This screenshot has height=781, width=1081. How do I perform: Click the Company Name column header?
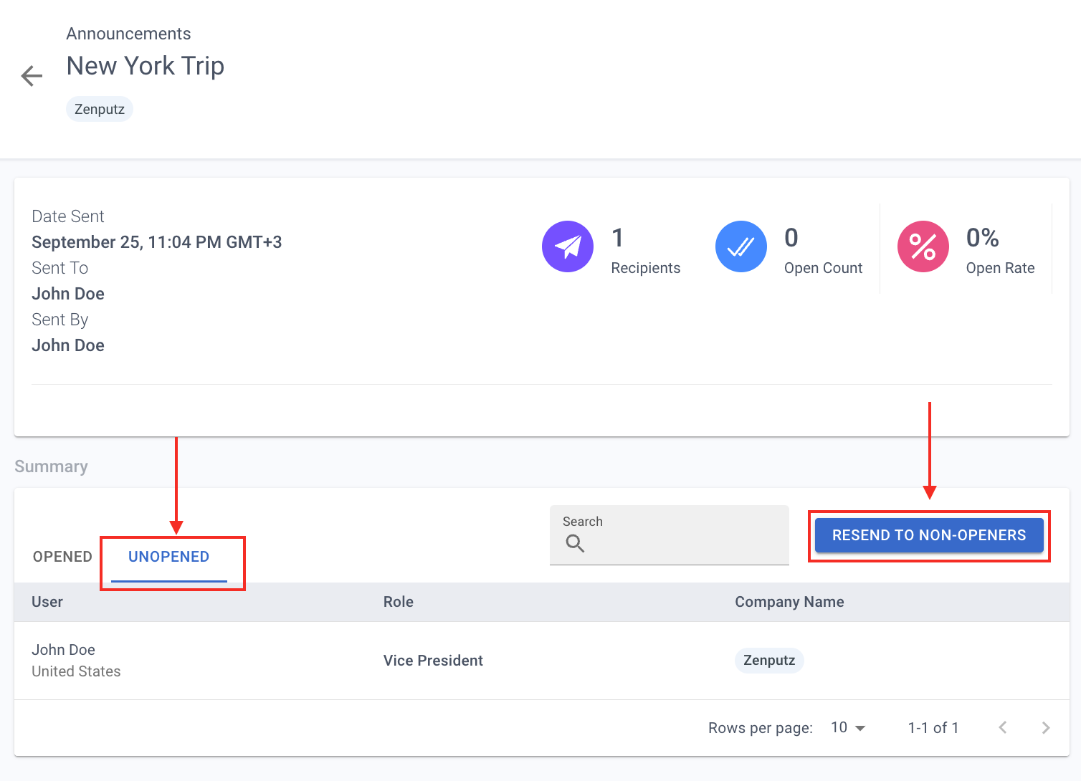coord(789,602)
